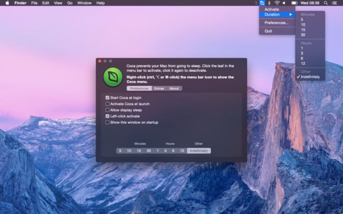Enable Show this window on startup
The width and height of the screenshot is (343, 214).
[x=107, y=122]
